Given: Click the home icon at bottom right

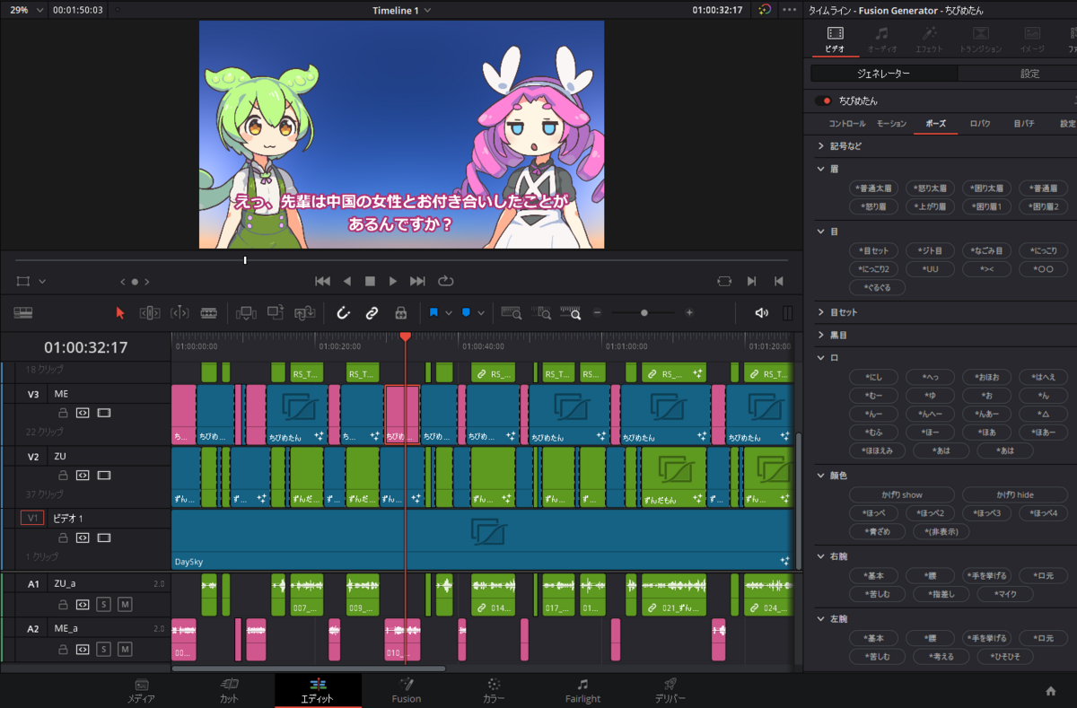Looking at the screenshot, I should click(x=1051, y=691).
